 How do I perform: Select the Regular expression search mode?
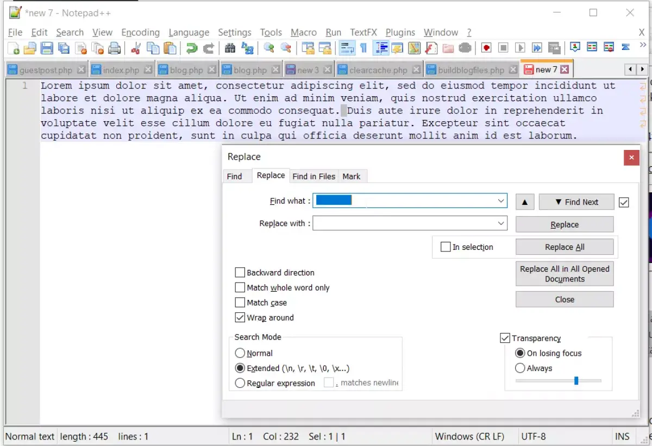[240, 383]
